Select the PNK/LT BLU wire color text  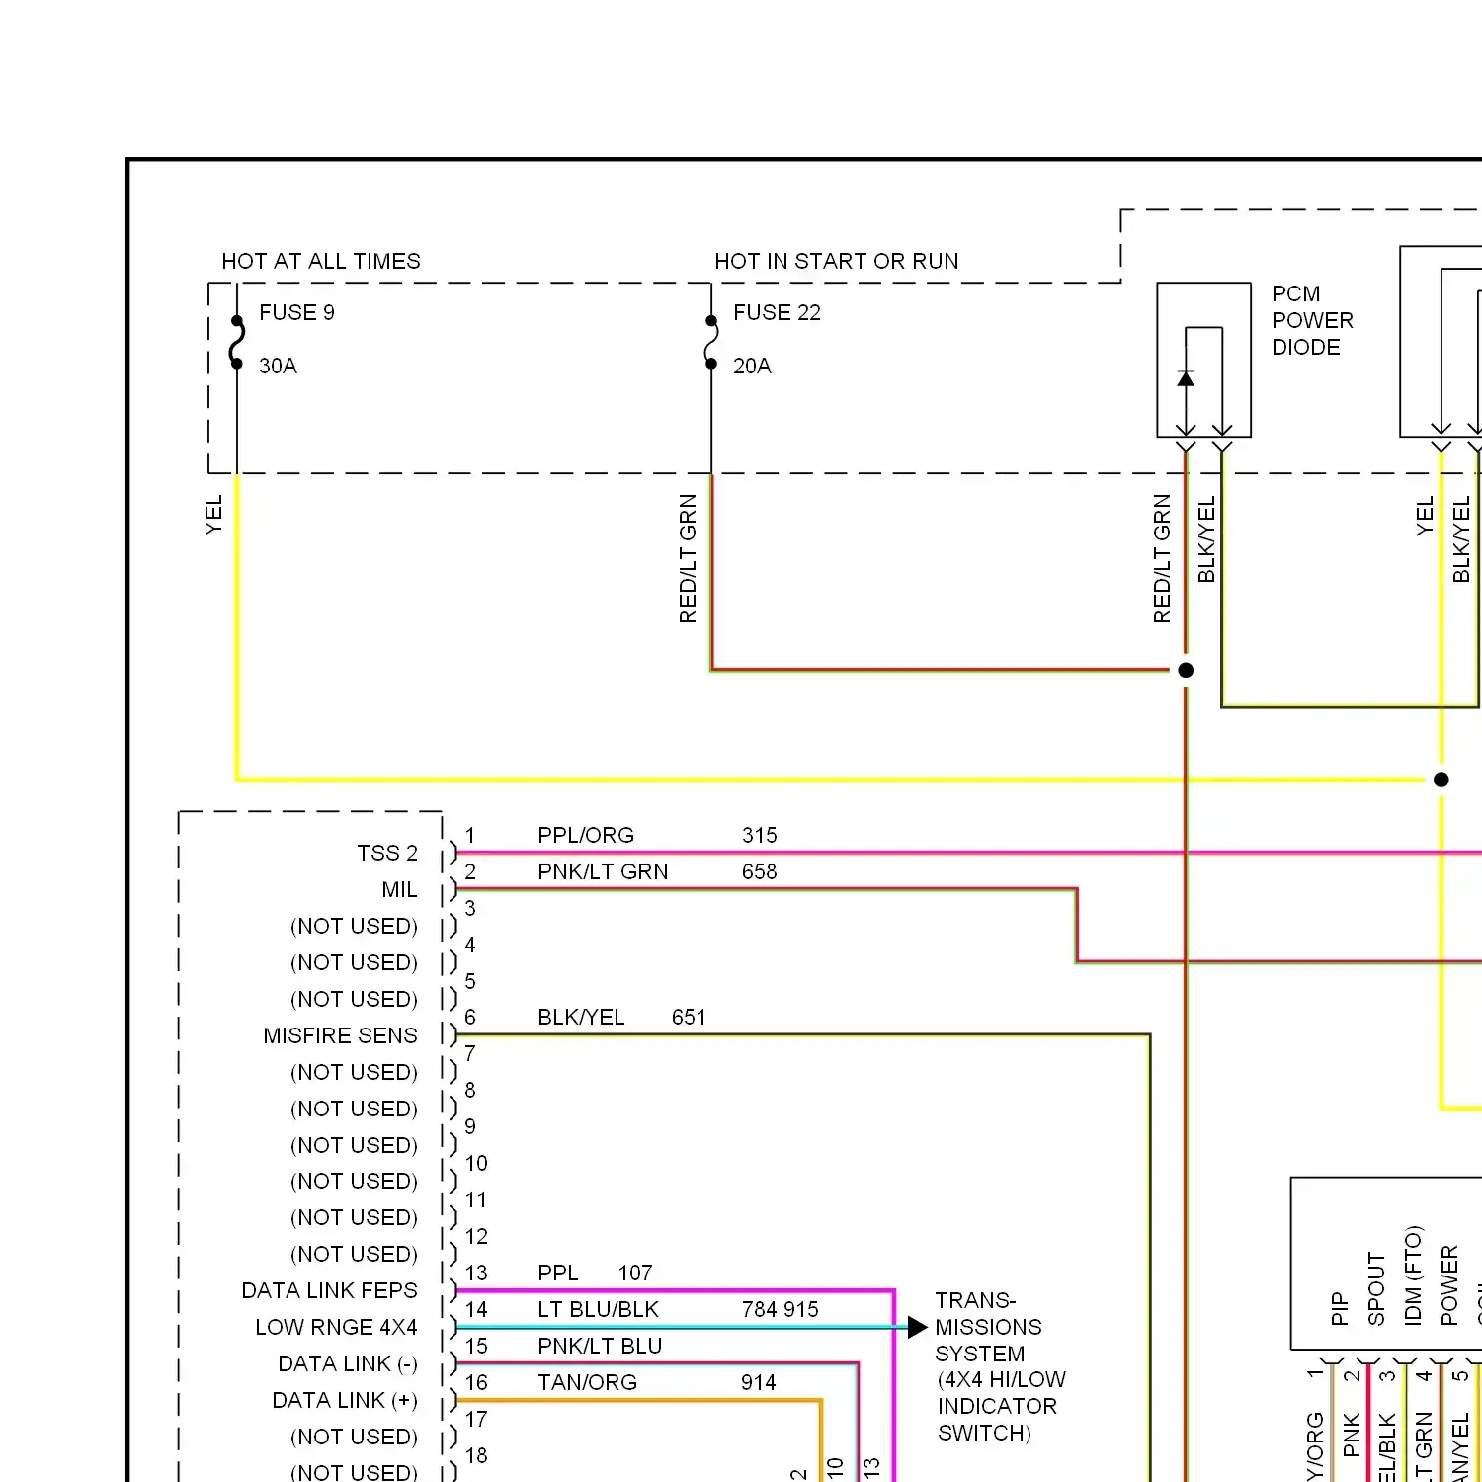[x=600, y=1346]
